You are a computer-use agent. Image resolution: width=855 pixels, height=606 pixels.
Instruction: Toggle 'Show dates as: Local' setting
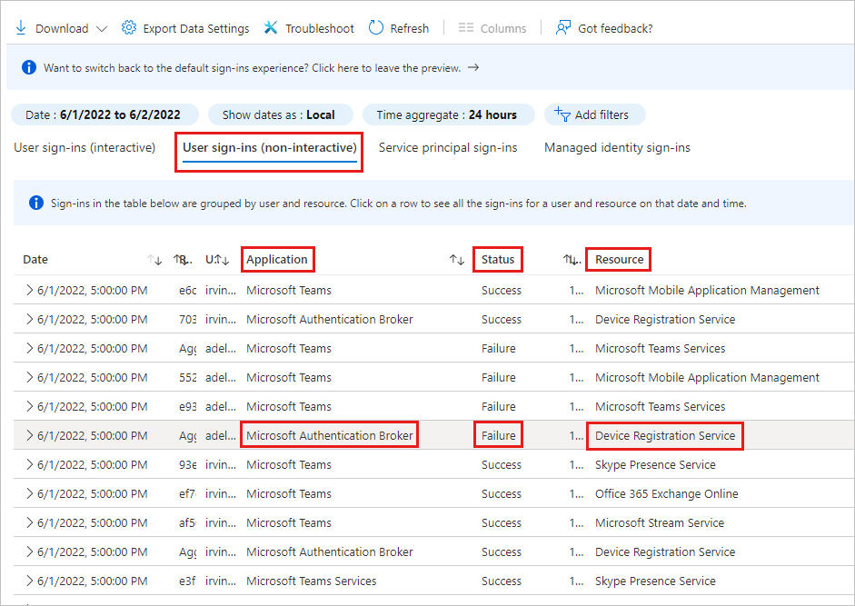280,114
